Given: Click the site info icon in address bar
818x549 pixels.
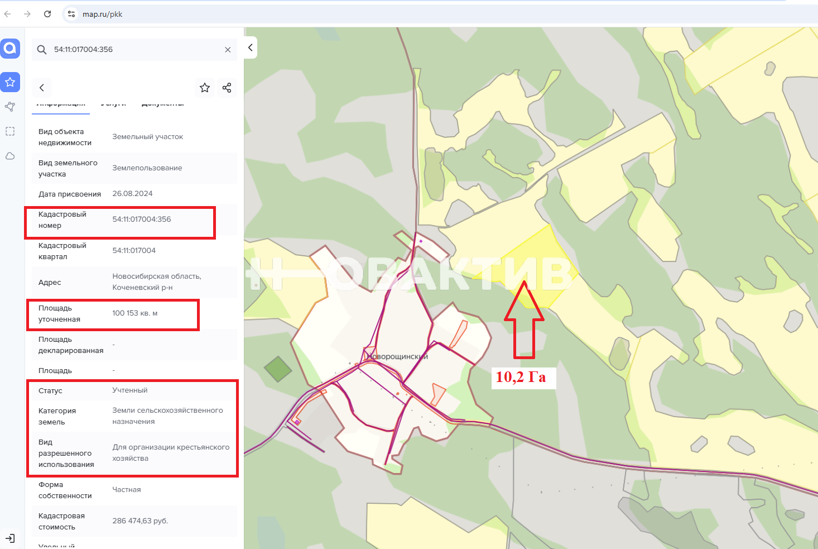Looking at the screenshot, I should (71, 14).
